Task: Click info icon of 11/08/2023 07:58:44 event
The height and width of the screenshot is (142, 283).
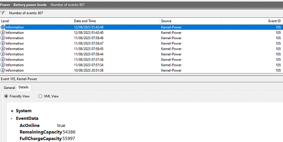Action: (3, 54)
